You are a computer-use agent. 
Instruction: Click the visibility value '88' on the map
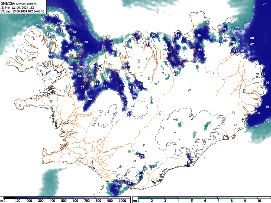tap(134, 97)
